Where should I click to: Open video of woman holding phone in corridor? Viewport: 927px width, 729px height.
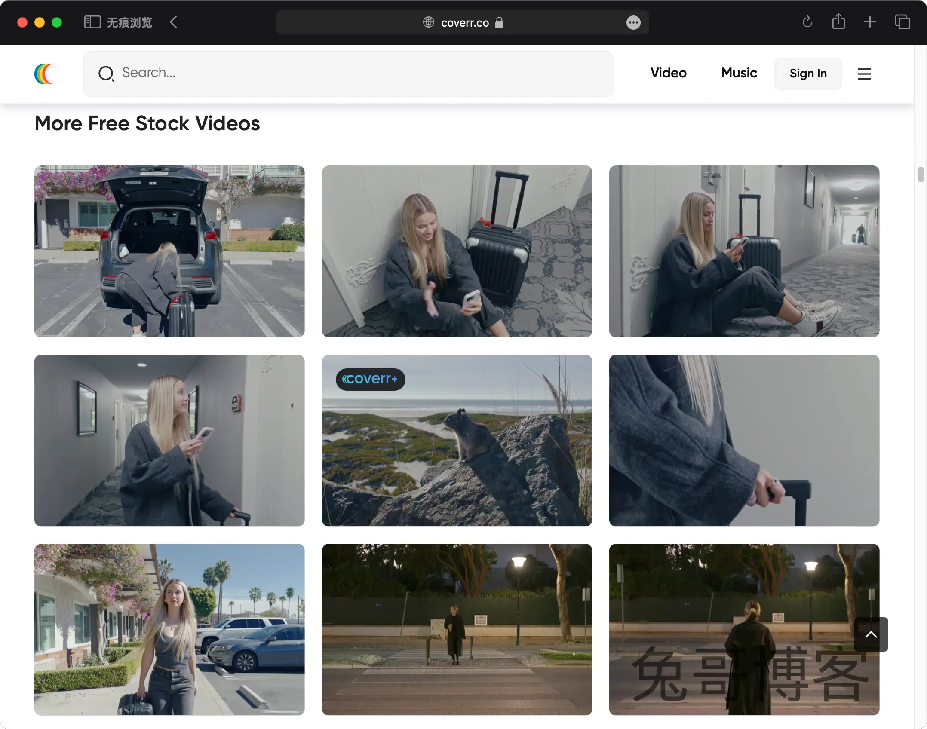[169, 440]
